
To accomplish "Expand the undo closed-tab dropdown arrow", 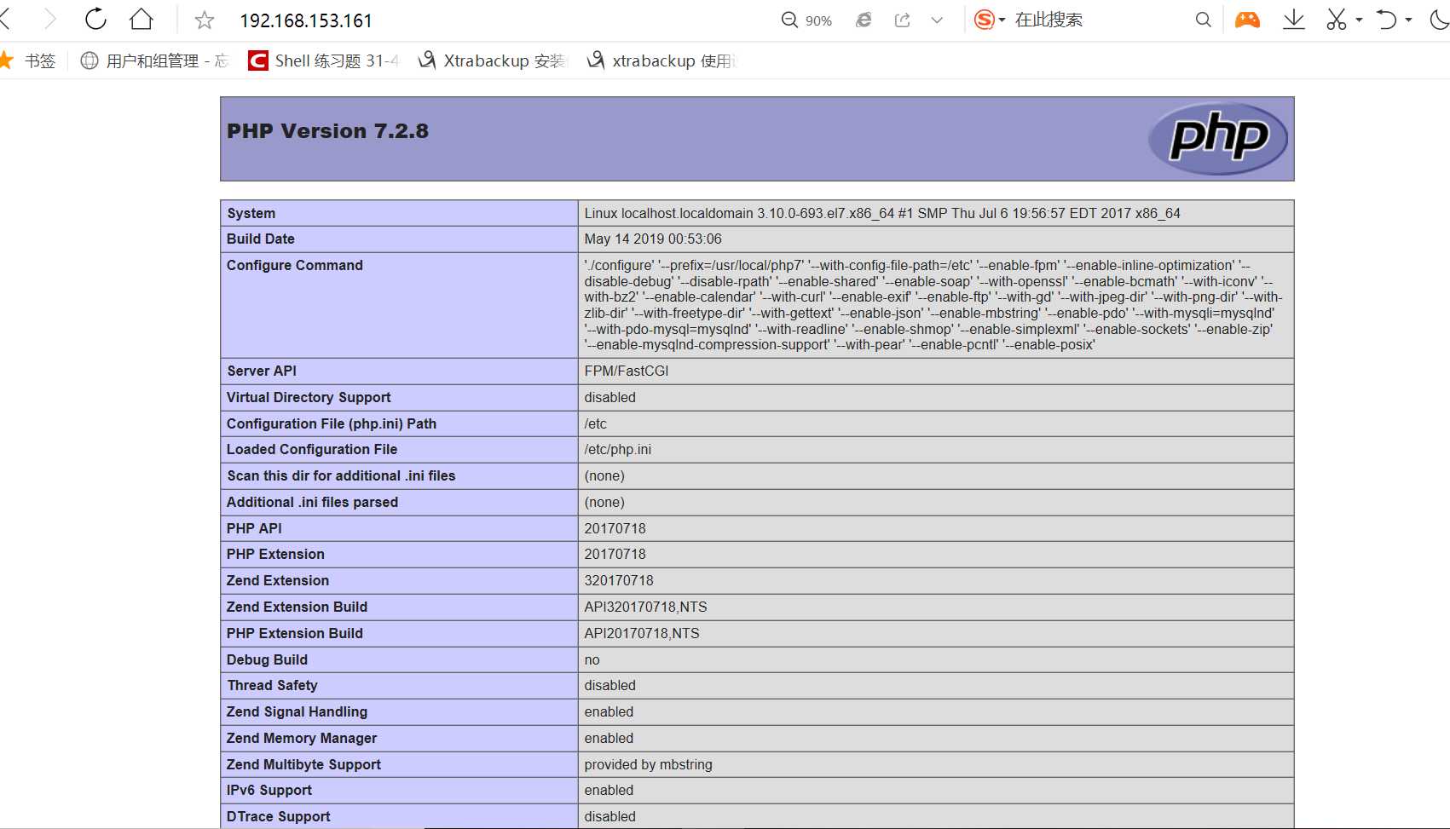I will [x=1408, y=20].
